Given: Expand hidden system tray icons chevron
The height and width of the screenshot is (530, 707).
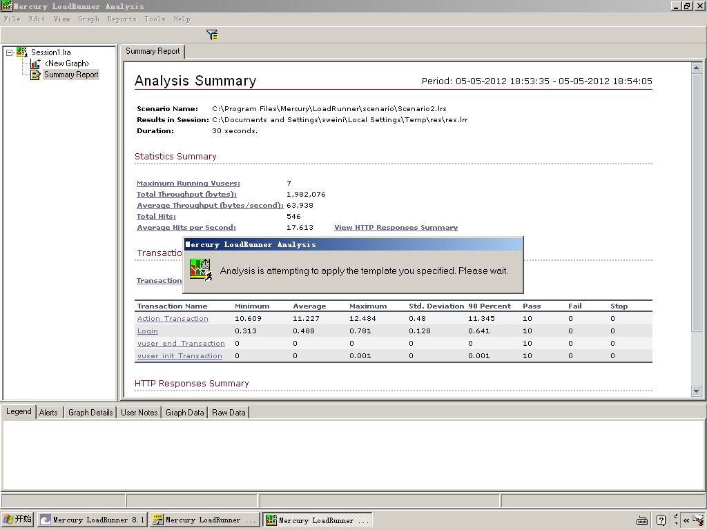Looking at the screenshot, I should click(x=686, y=520).
